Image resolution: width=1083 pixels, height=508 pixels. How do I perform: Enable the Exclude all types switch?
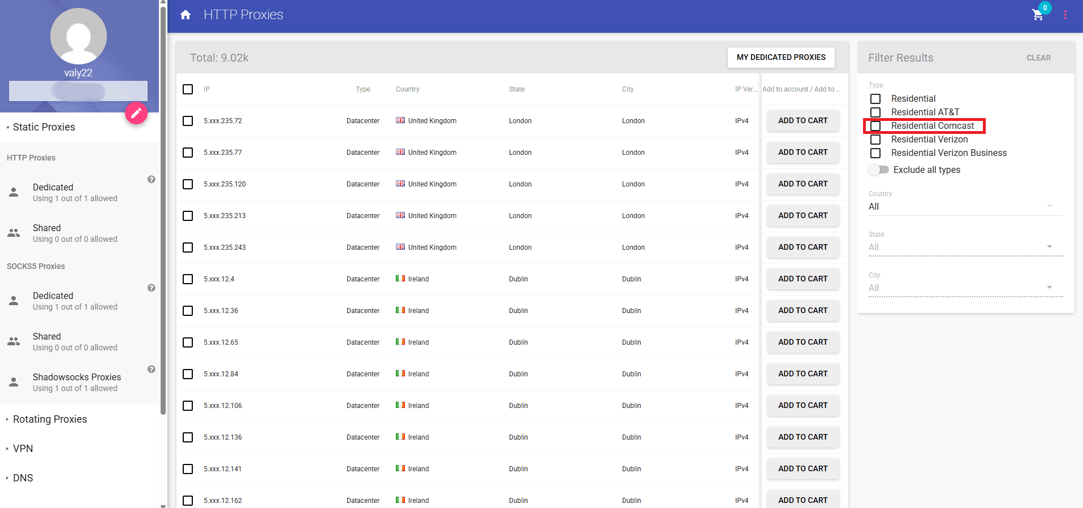click(879, 170)
